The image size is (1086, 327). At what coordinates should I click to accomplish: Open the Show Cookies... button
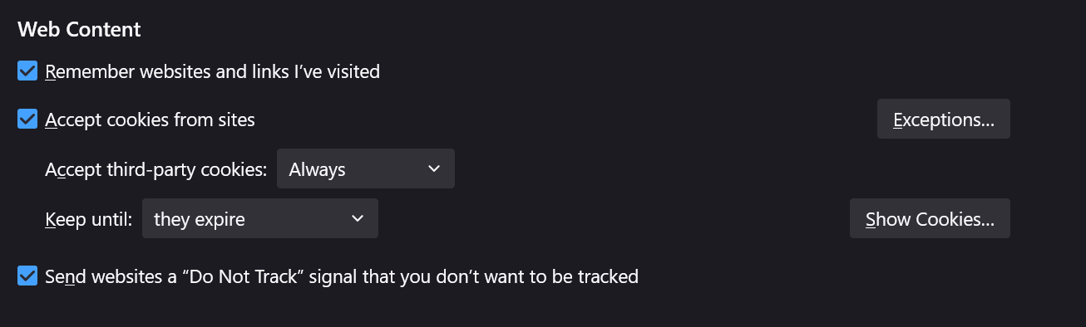coord(930,219)
